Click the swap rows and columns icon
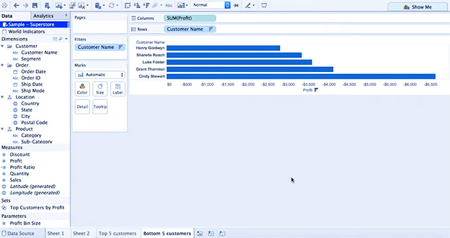450x238 pixels. [x=127, y=5]
